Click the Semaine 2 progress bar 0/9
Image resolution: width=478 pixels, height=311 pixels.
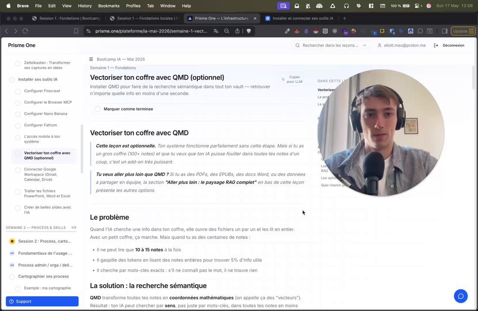(41, 232)
